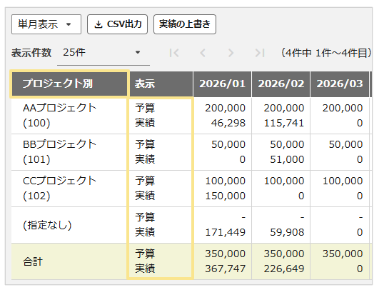Click the 実績の上書き button

tap(185, 24)
